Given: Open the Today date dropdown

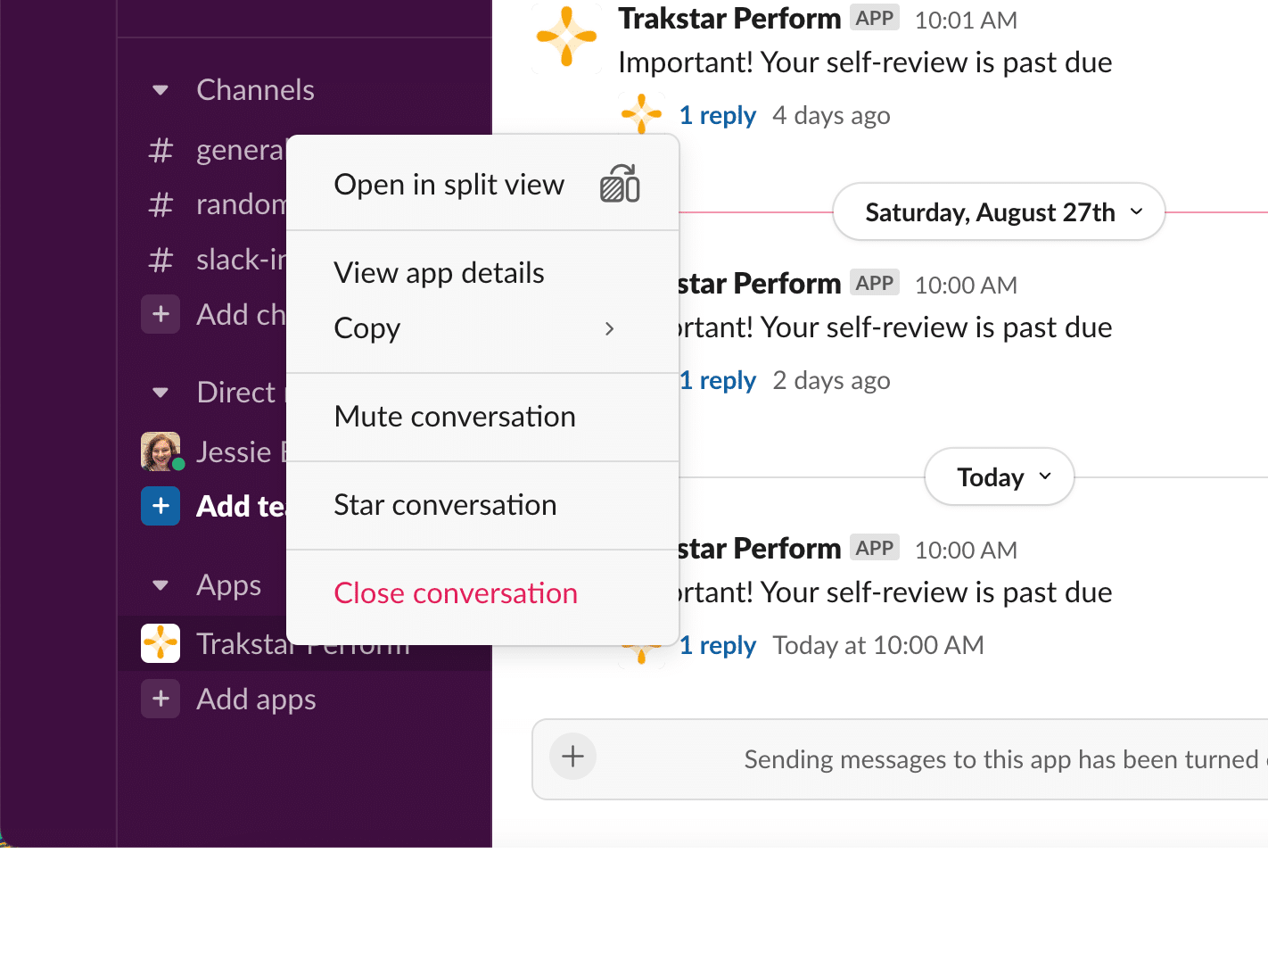Looking at the screenshot, I should (999, 477).
